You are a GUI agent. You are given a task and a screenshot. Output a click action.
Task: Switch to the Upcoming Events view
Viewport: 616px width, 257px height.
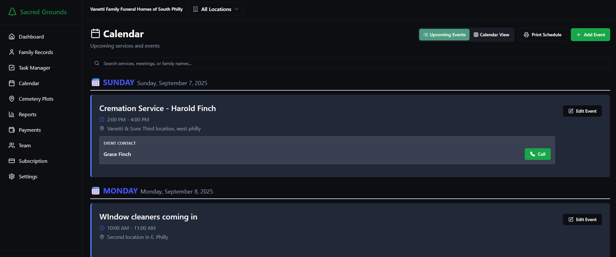(444, 35)
